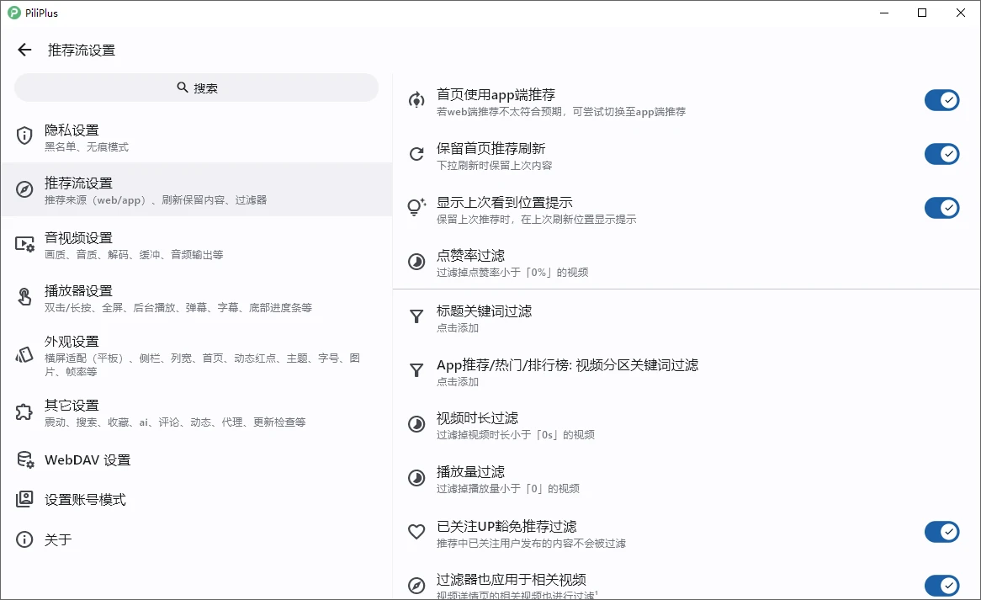Click the 搜索 search field
The height and width of the screenshot is (600, 981).
point(196,87)
